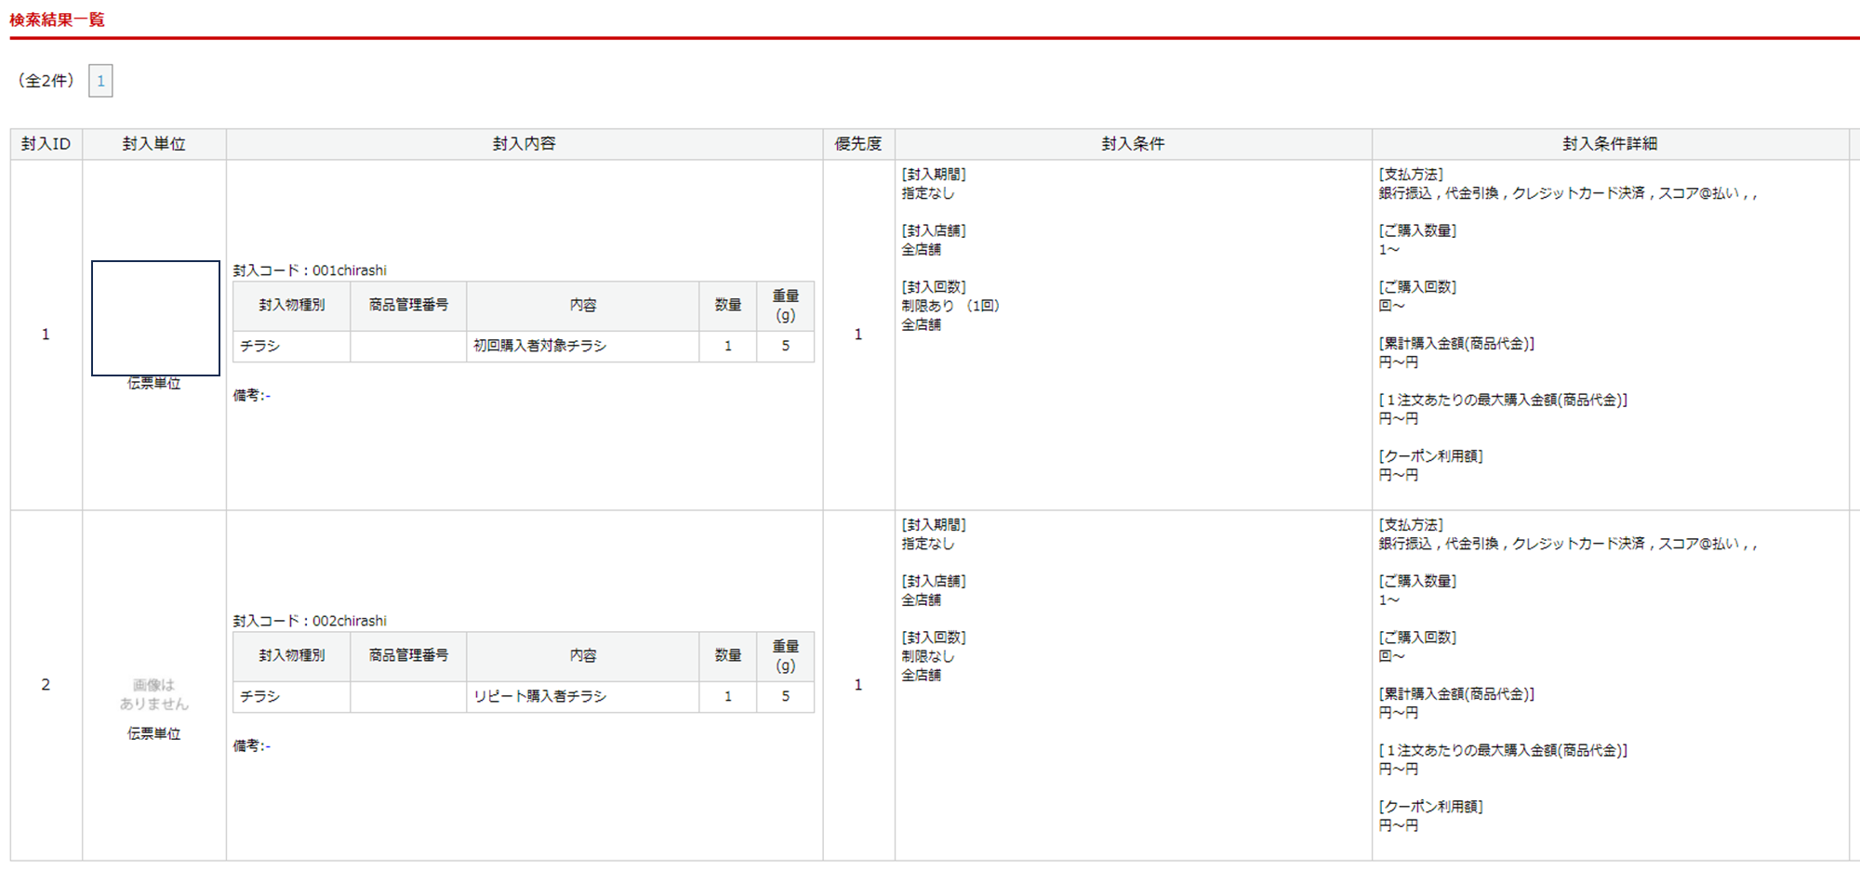Click the 優先度 column header

[x=858, y=144]
